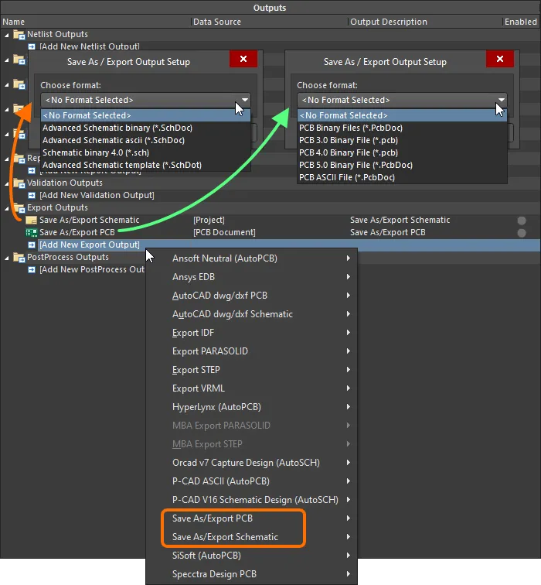The width and height of the screenshot is (541, 585).
Task: Select Advanced Schematic binary (*.SchDoc) format
Action: (145, 128)
